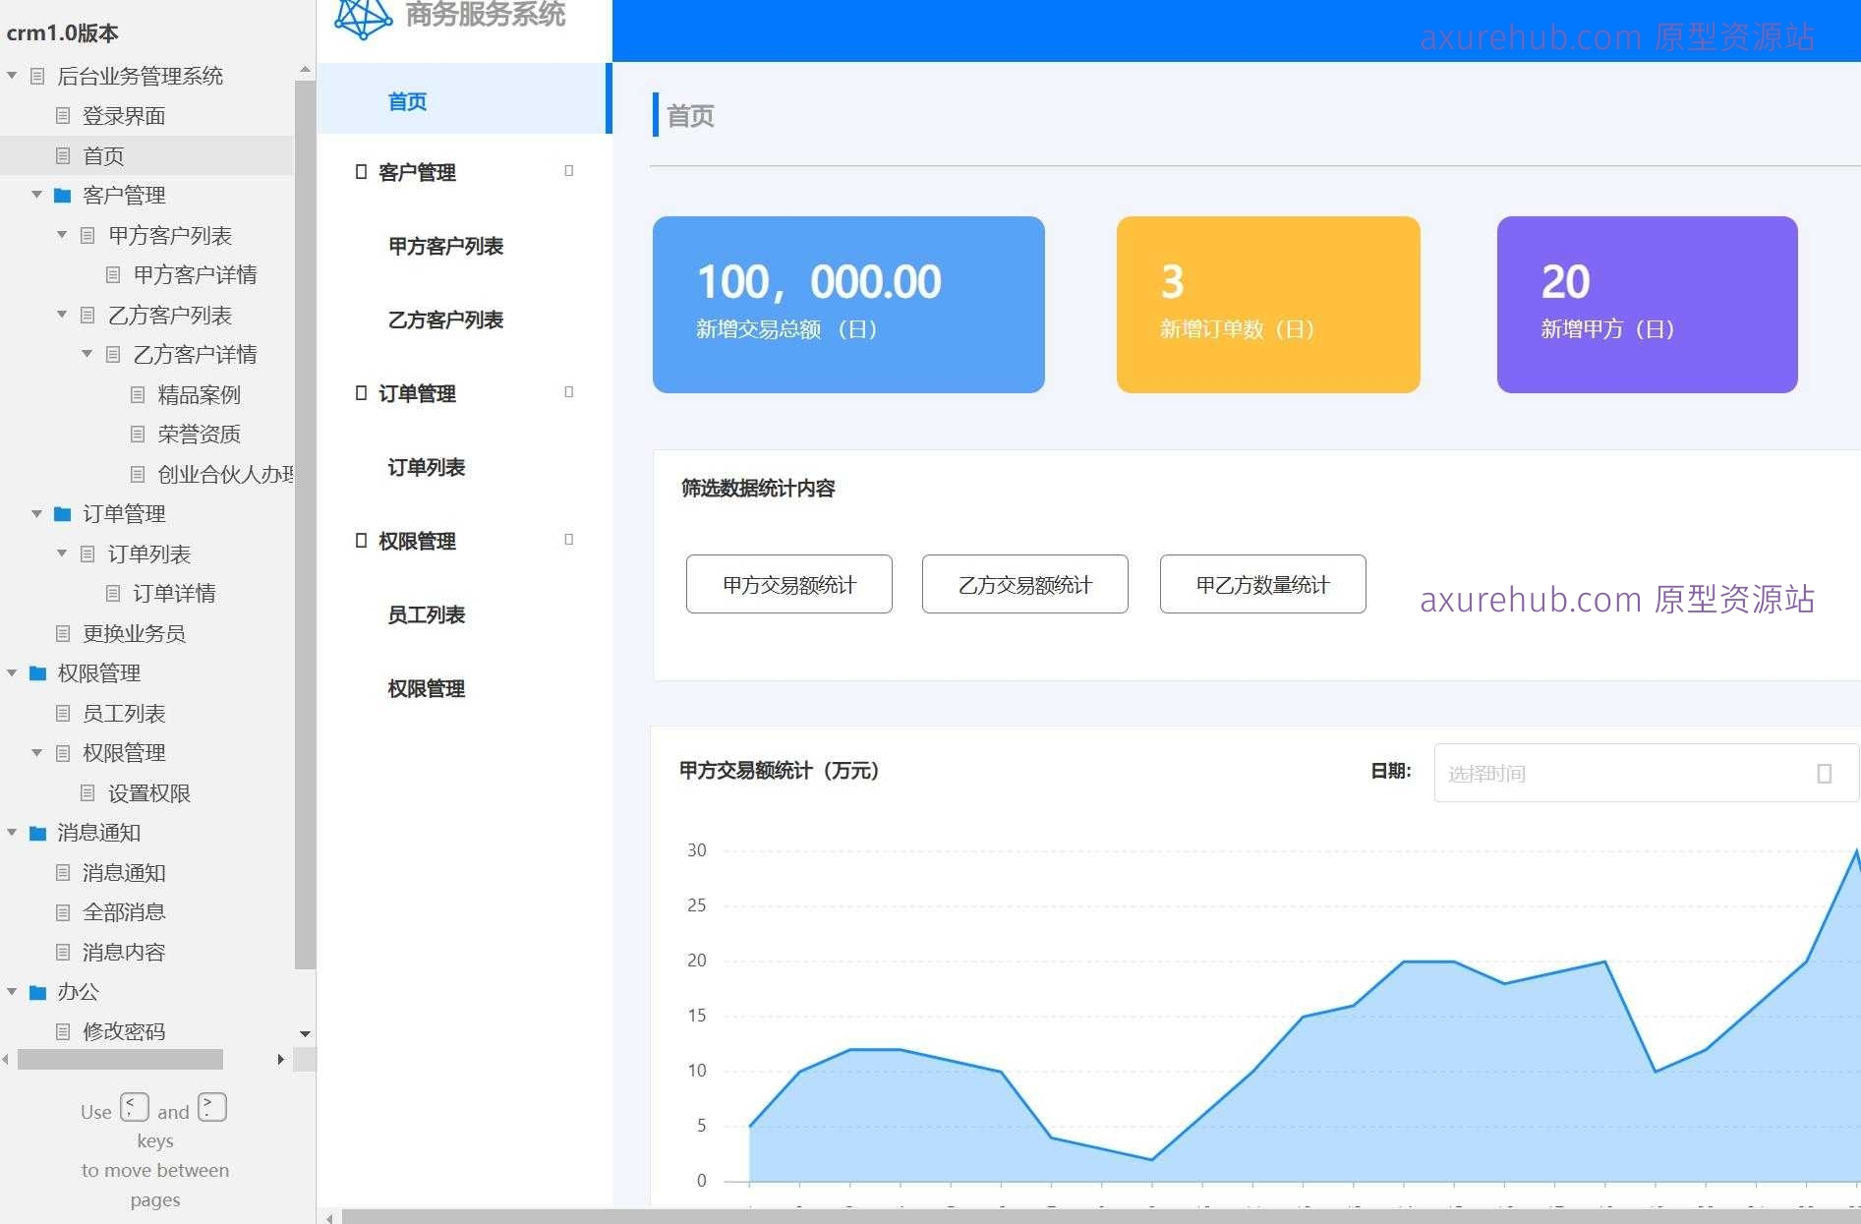Collapse the 乙方客户详情 tree node

click(x=87, y=354)
